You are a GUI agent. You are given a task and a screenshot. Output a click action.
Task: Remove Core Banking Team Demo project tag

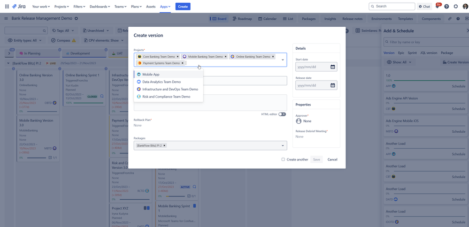click(x=177, y=56)
